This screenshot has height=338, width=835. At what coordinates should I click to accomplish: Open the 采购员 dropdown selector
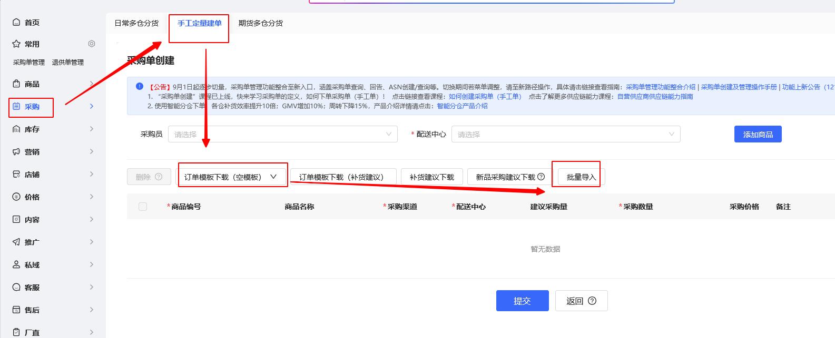tap(283, 135)
